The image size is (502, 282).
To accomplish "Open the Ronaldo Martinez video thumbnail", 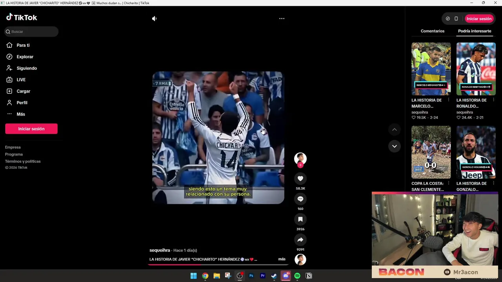I will click(476, 69).
